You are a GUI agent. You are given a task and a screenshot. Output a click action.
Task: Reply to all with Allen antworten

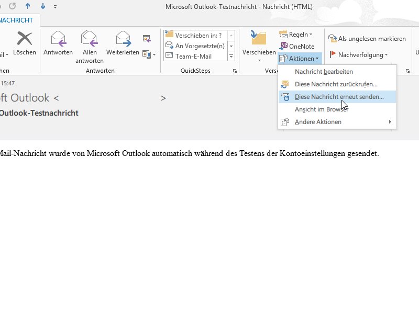[89, 47]
